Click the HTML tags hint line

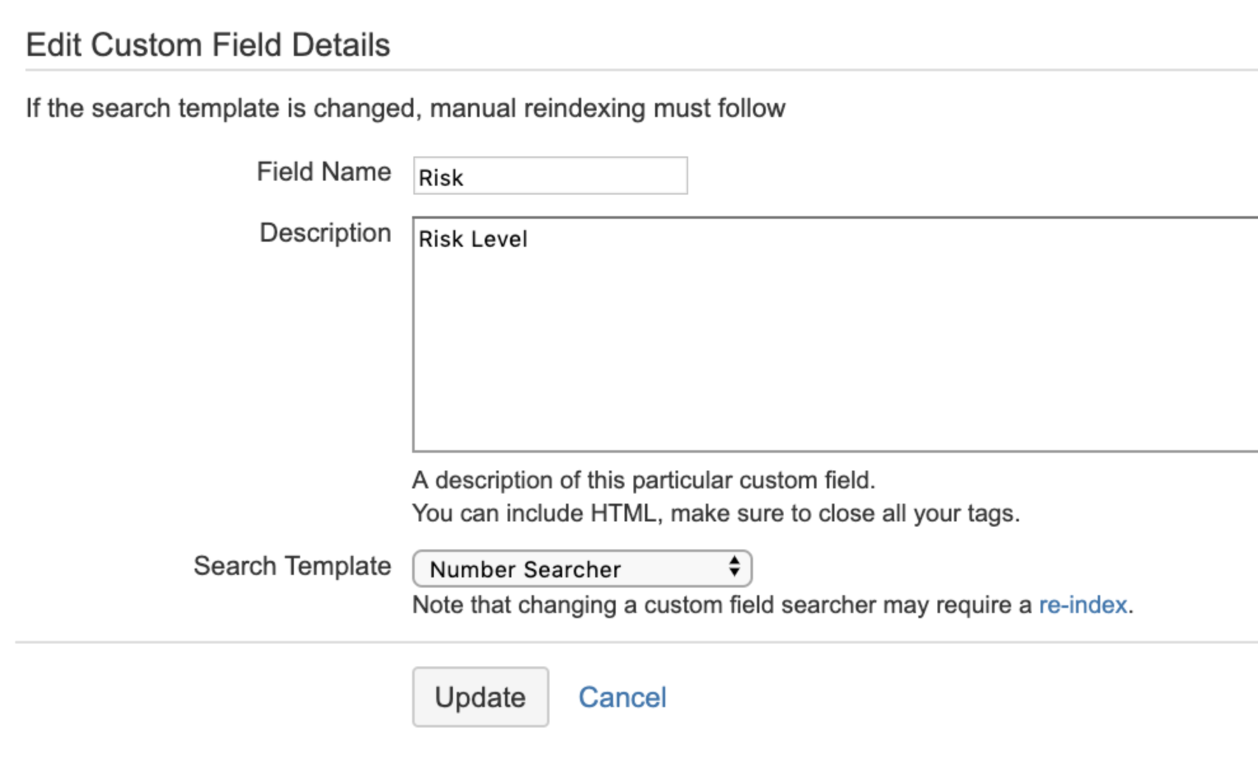(716, 513)
